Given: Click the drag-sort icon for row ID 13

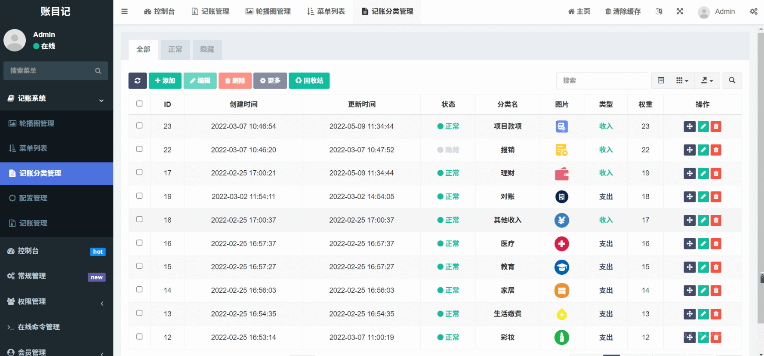Looking at the screenshot, I should point(690,314).
